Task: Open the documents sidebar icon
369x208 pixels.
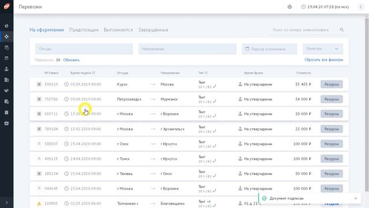Action: coord(6,102)
